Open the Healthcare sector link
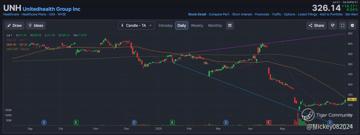360x135 pixels. tap(11, 14)
